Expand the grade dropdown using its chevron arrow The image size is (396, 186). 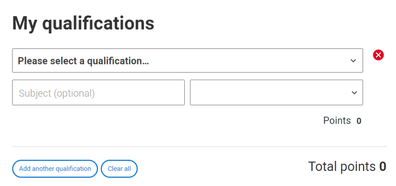tap(354, 93)
